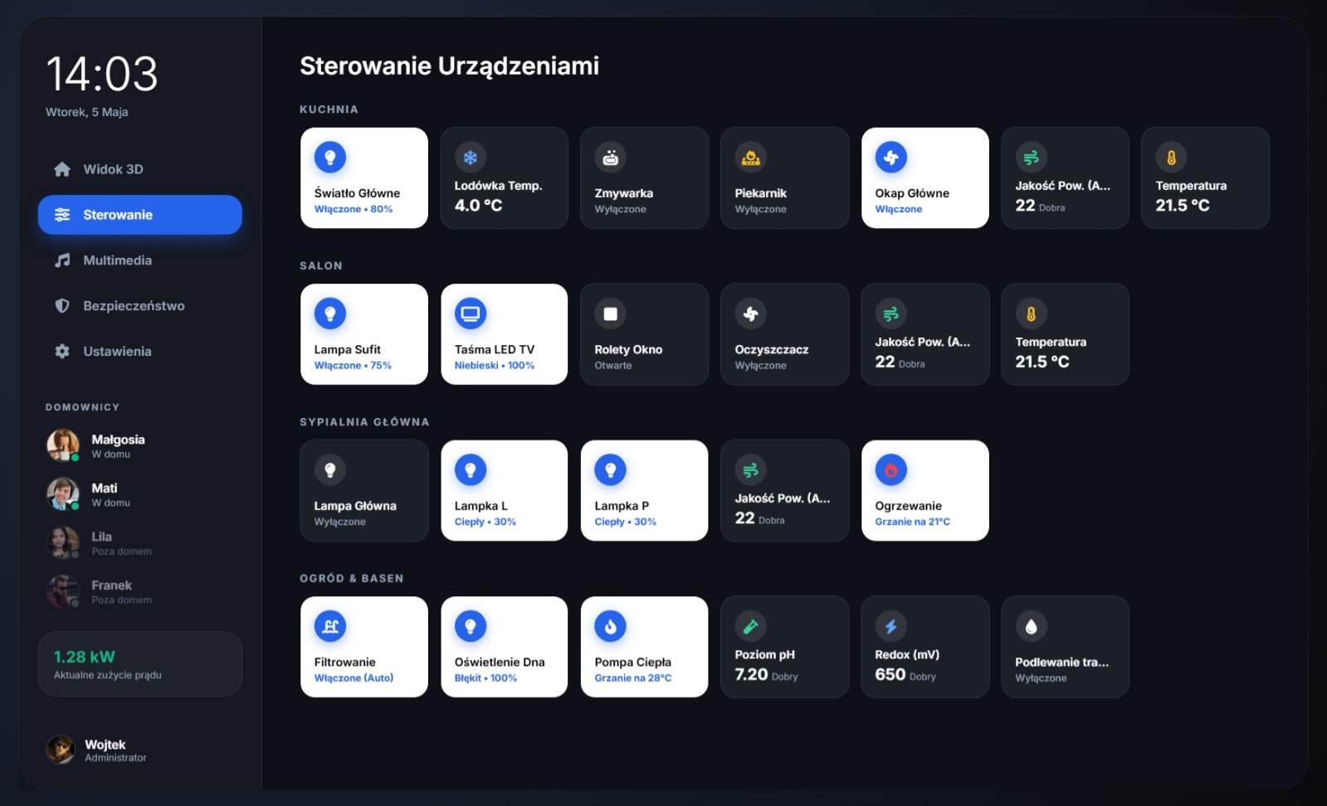Click the sliders icon beside Sterowanie
The height and width of the screenshot is (806, 1327).
point(62,215)
